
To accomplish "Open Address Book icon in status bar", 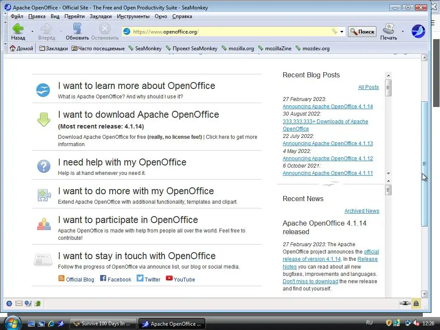I will [x=37, y=303].
